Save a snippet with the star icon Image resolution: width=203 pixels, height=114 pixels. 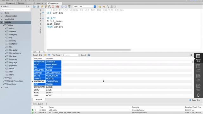100,6
